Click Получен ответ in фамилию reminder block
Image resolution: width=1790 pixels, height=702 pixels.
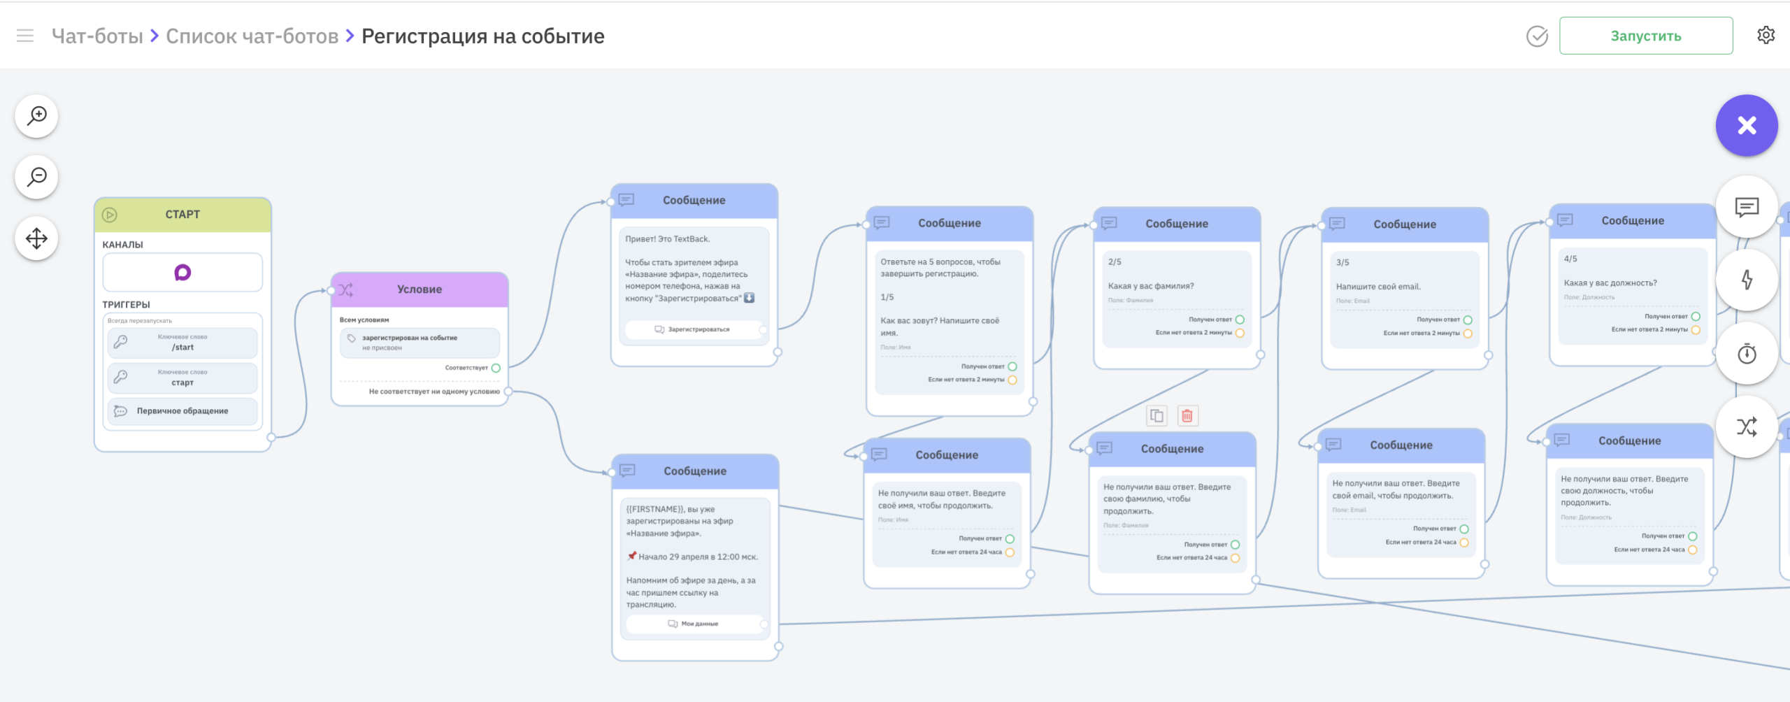pyautogui.click(x=1235, y=545)
